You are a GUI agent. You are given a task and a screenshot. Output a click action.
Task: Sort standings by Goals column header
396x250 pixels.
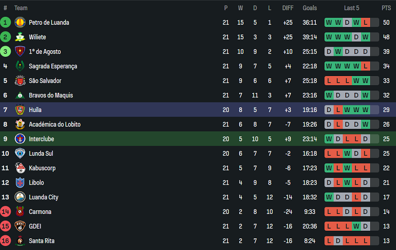point(310,8)
